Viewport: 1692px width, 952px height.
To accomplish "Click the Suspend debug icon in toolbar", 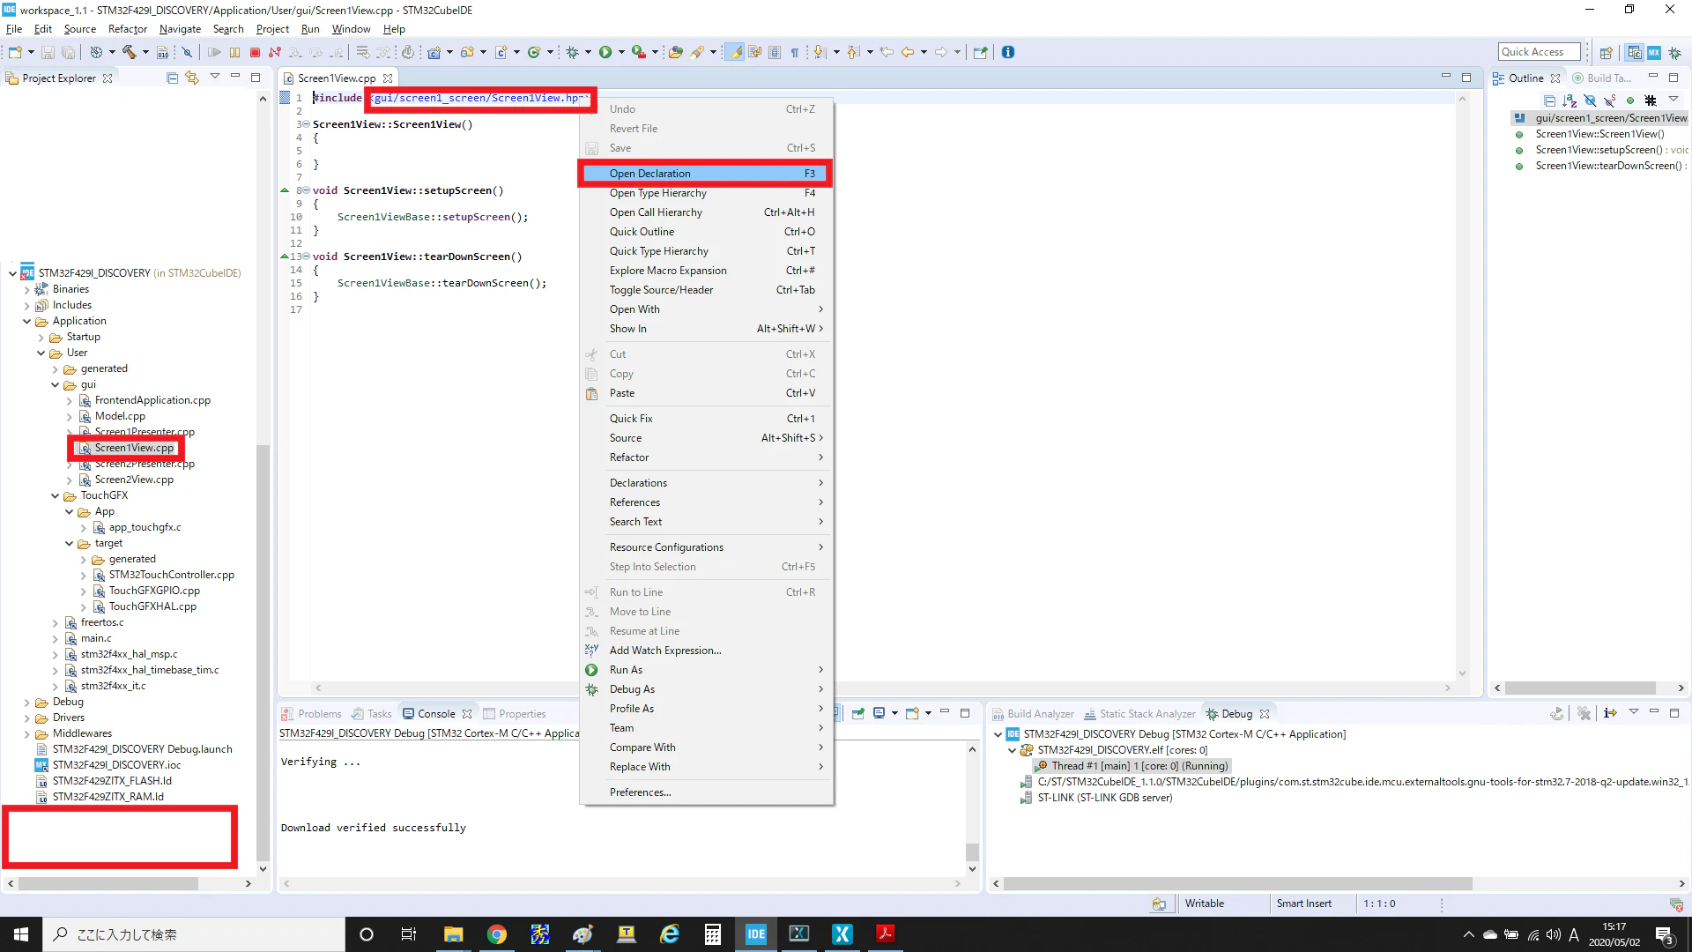I will pyautogui.click(x=234, y=52).
